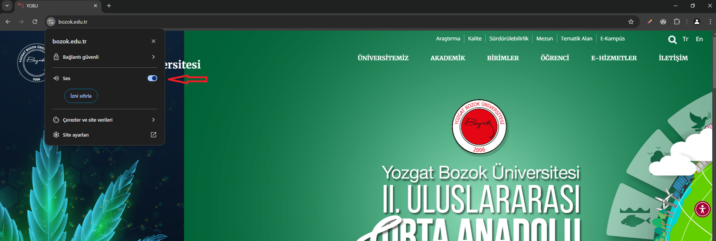Image resolution: width=716 pixels, height=241 pixels.
Task: Open the Chrome profile icon
Action: (x=697, y=22)
